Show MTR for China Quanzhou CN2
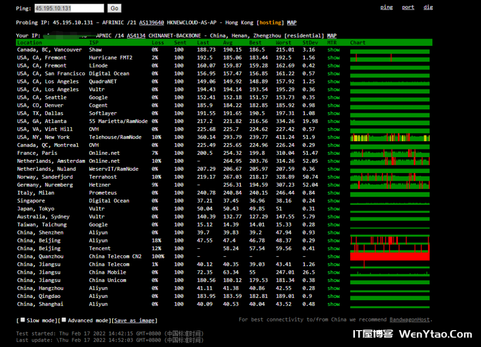Image resolution: width=481 pixels, height=347 pixels. click(333, 256)
